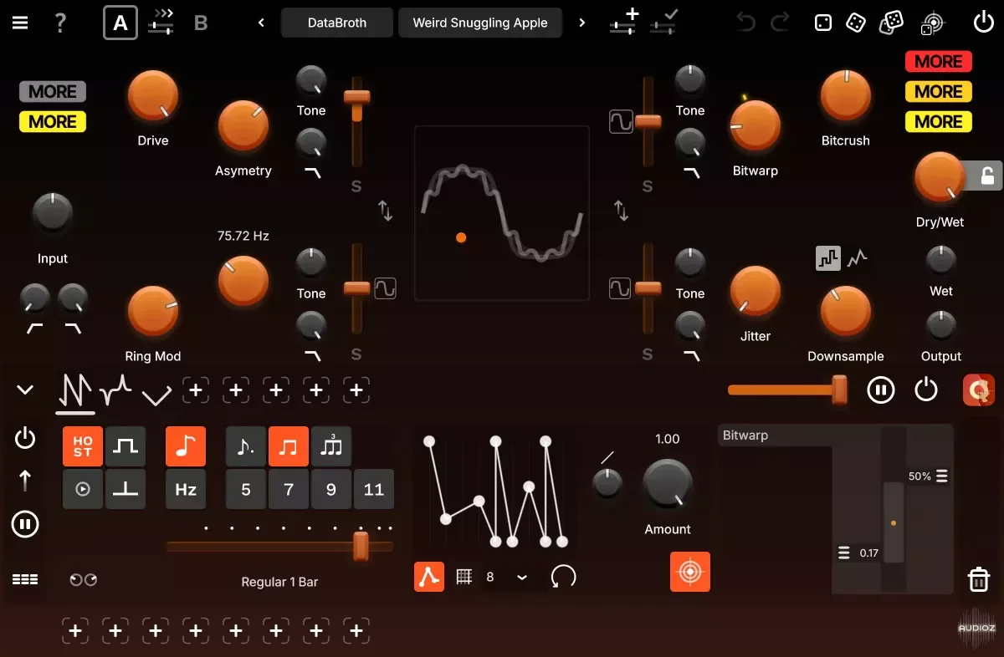Viewport: 1004px width, 657px height.
Task: Select note-based rate button
Action: (186, 446)
